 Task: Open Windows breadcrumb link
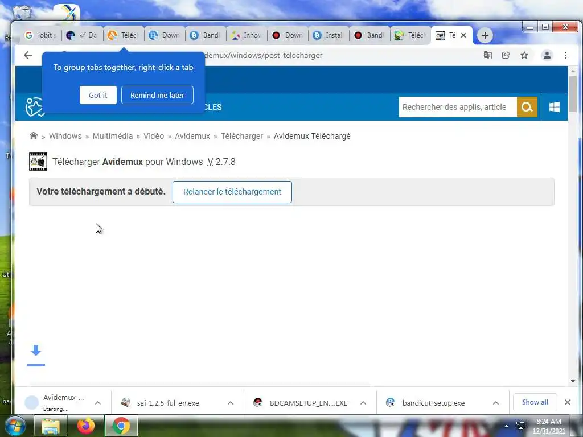coord(65,136)
